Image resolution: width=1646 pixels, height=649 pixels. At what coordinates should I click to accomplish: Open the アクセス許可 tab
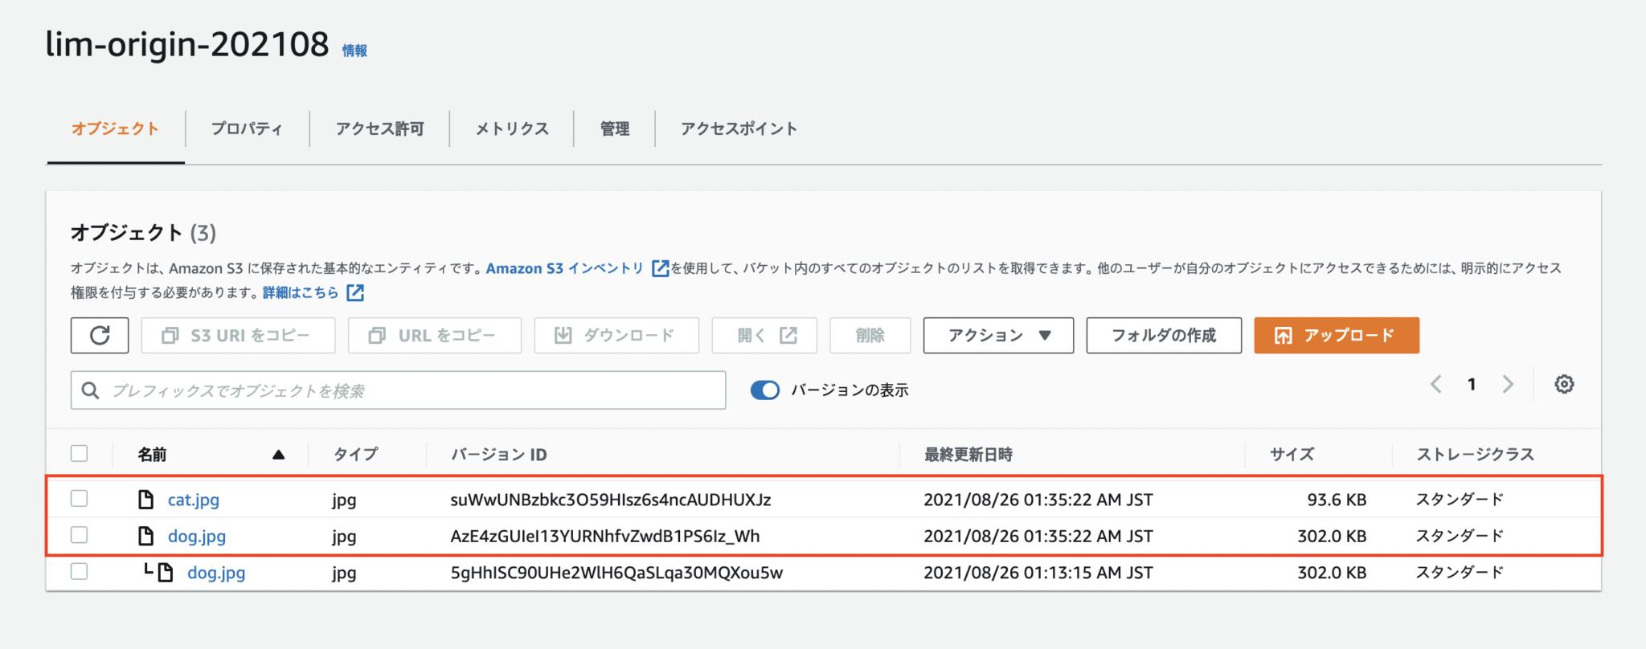click(379, 129)
